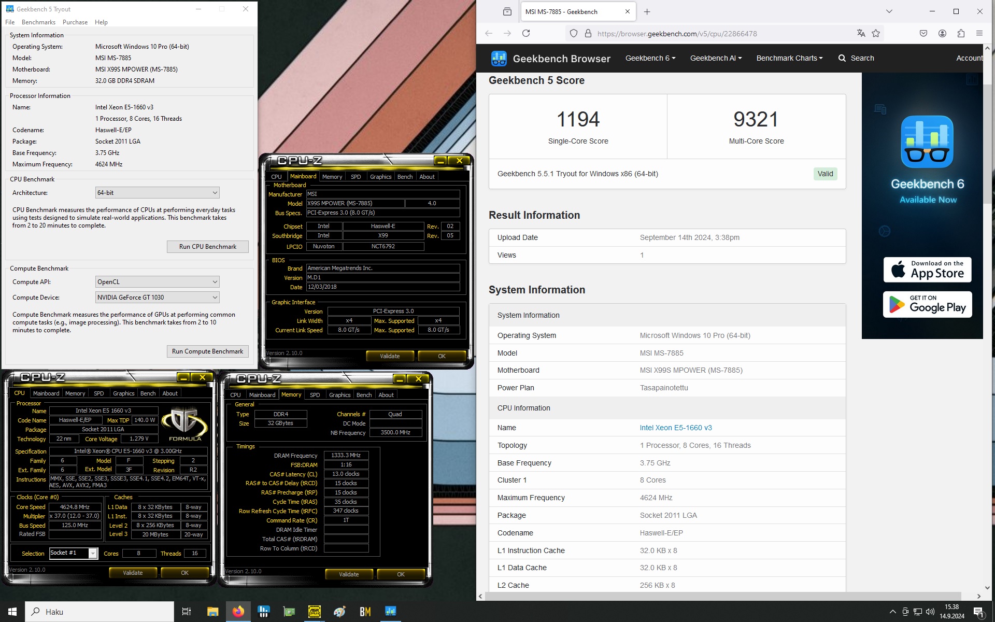Save page to Pocket
The width and height of the screenshot is (995, 622).
923,33
